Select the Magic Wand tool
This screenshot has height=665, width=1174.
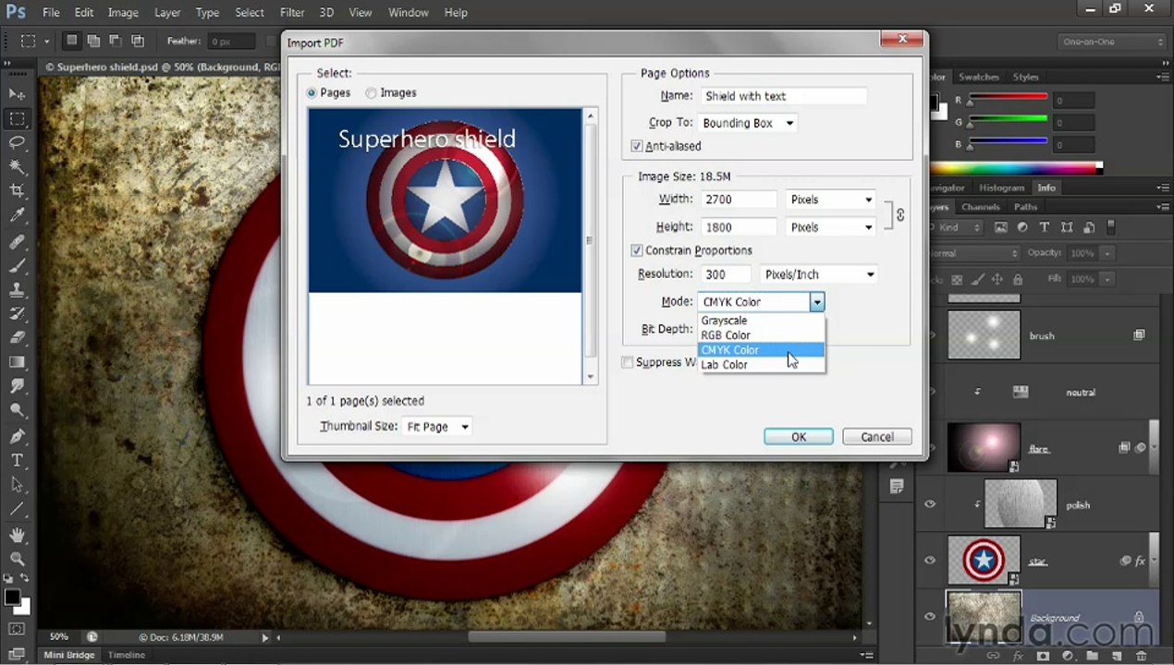click(17, 166)
